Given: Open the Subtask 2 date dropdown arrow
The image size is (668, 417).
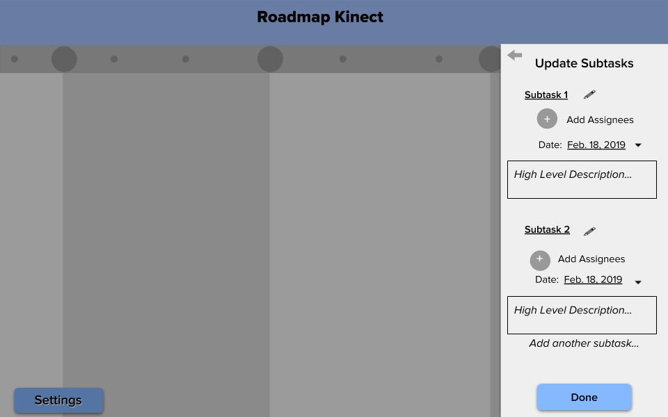Looking at the screenshot, I should click(638, 282).
